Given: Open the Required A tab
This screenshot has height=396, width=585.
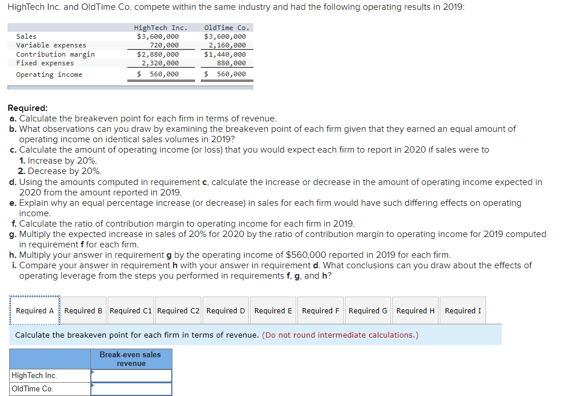Looking at the screenshot, I should [35, 310].
